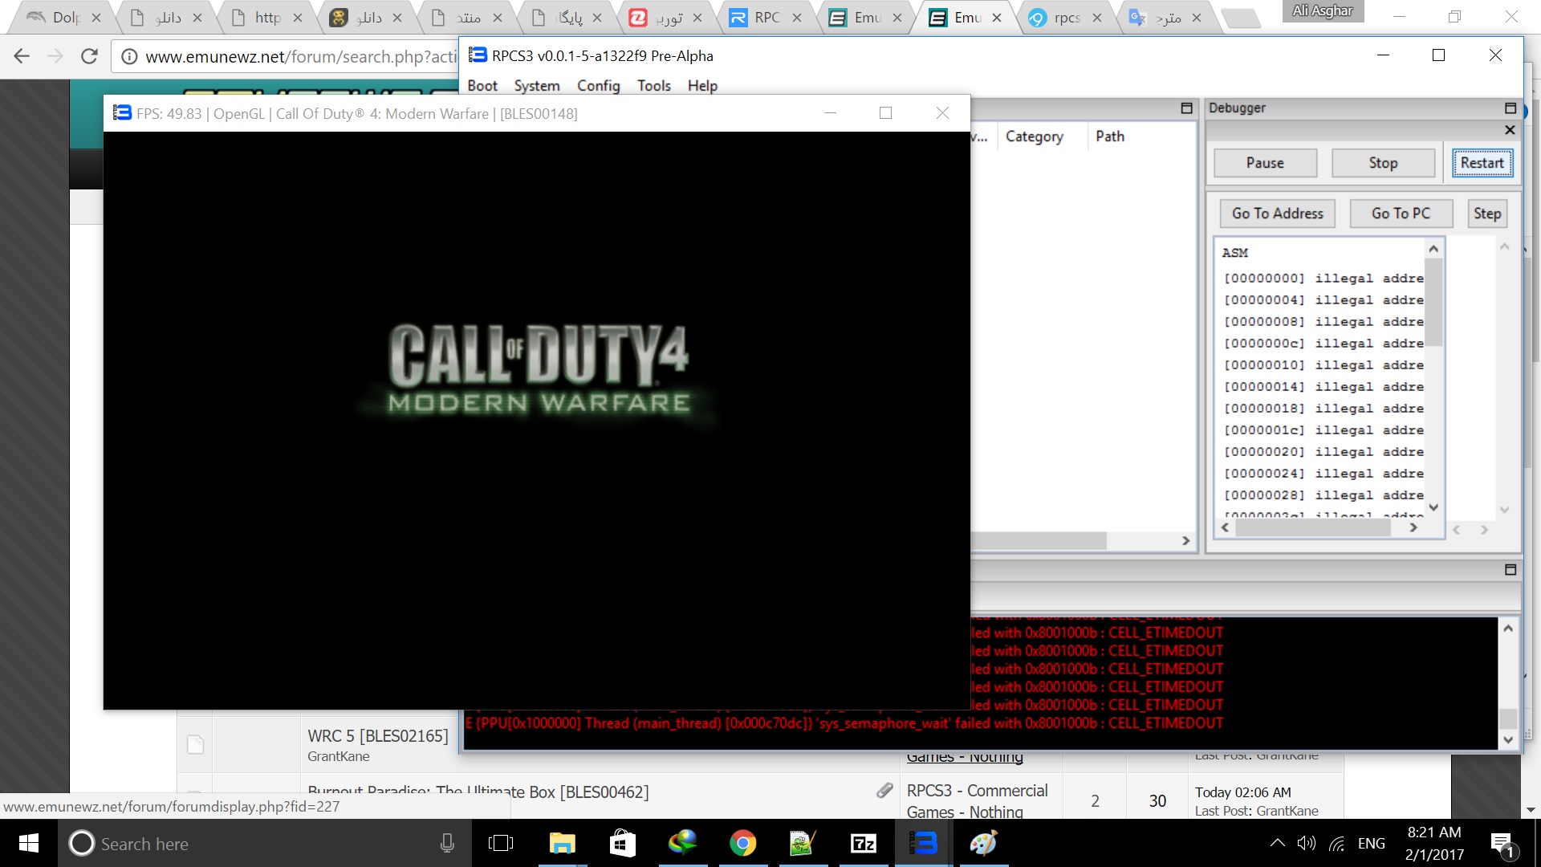Open the Config menu
The height and width of the screenshot is (867, 1541).
click(598, 86)
